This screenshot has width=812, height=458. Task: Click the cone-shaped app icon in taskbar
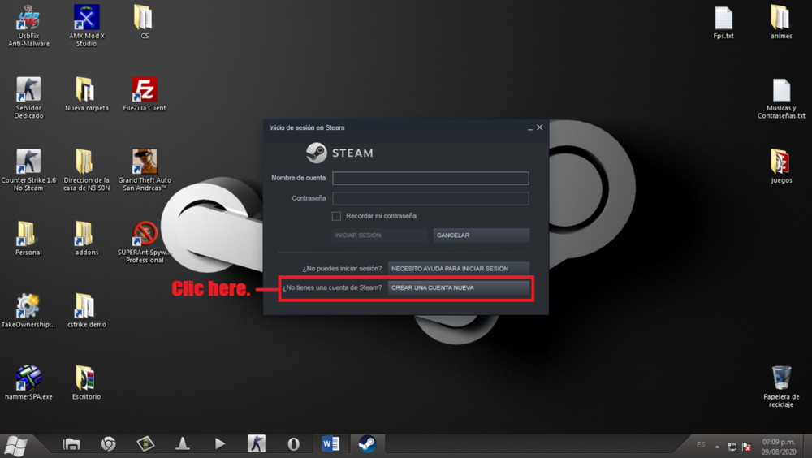182,443
